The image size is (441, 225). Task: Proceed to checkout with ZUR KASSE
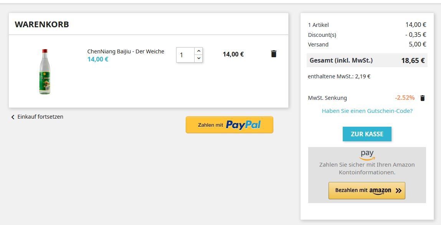tap(367, 134)
